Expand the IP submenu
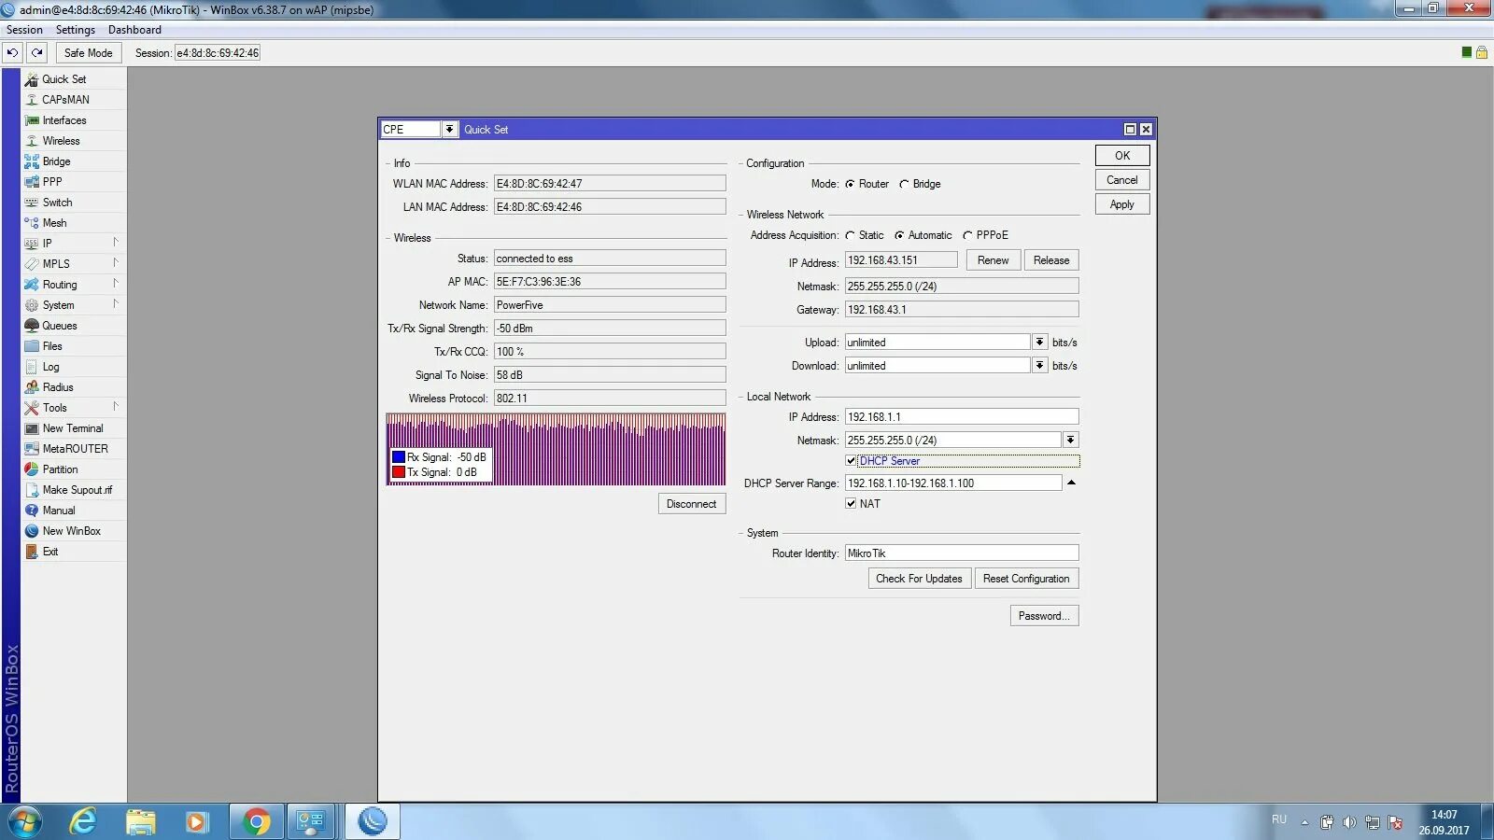This screenshot has width=1494, height=840. pyautogui.click(x=116, y=243)
